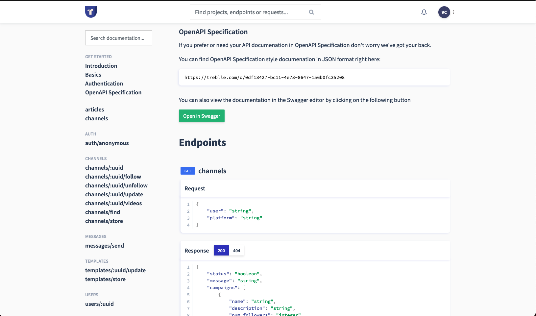536x316 pixels.
Task: Open the notifications bell
Action: click(x=424, y=12)
